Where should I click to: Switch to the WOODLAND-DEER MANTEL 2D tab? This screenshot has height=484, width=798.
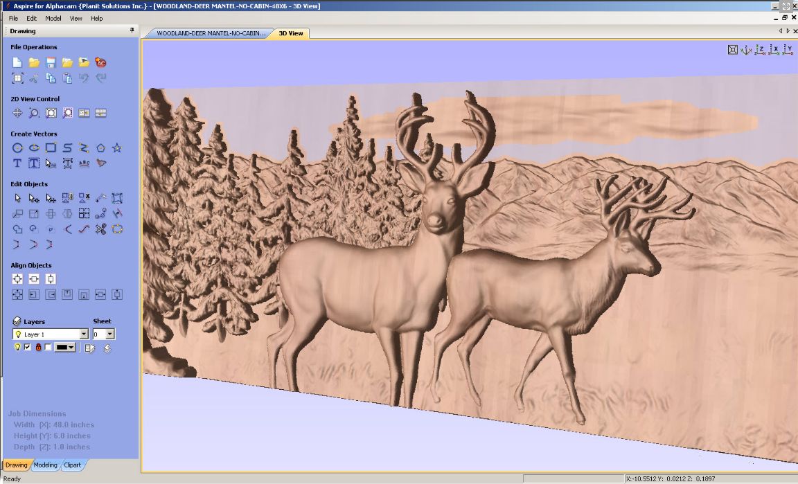click(211, 33)
